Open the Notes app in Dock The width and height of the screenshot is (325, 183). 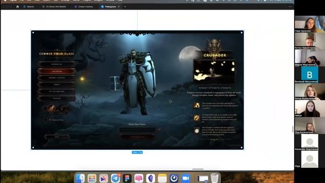point(162,178)
